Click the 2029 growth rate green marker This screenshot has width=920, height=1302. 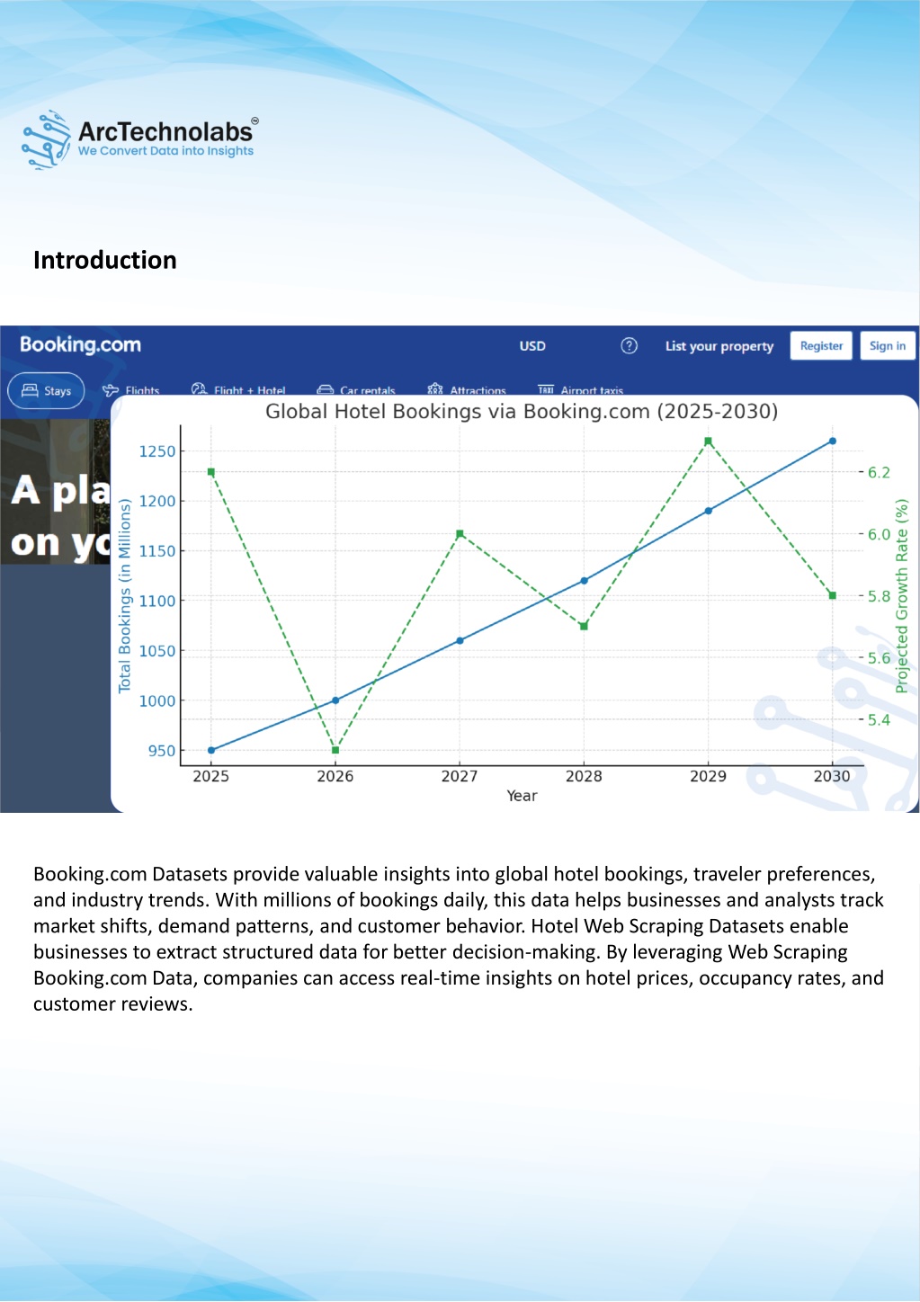[x=709, y=441]
